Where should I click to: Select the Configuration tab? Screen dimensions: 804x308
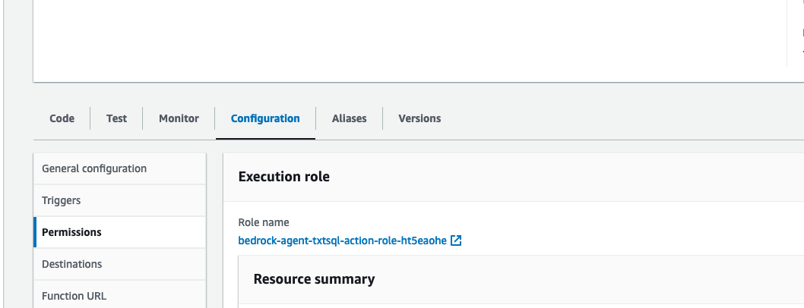265,118
